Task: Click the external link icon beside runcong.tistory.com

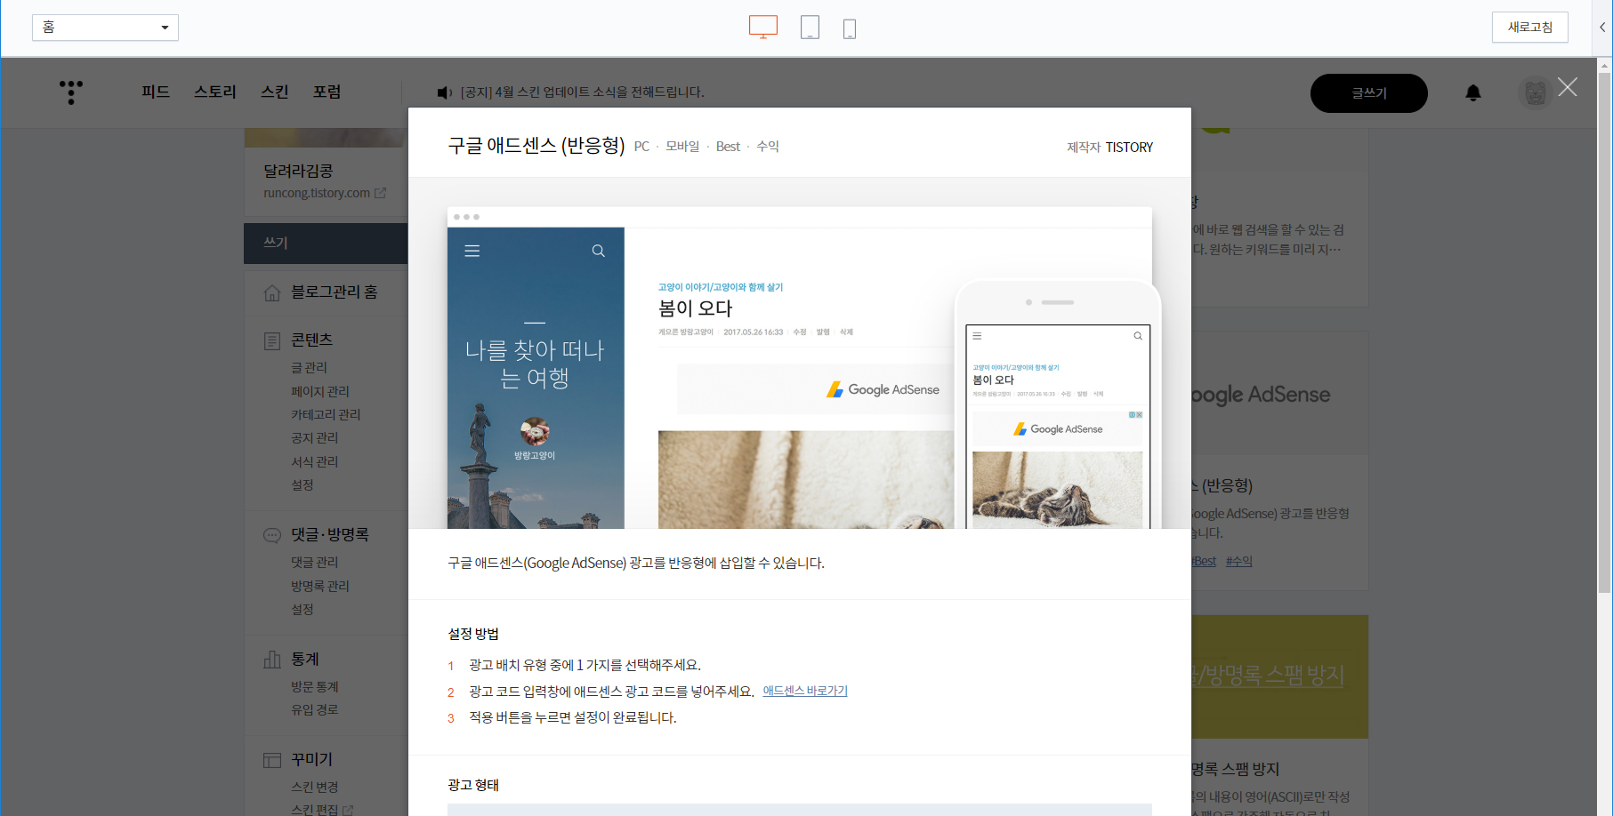Action: 381,193
